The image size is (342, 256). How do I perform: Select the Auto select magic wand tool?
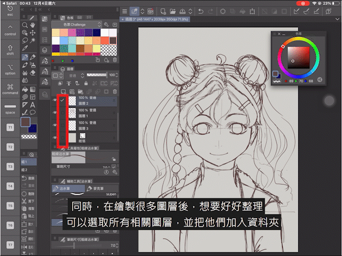click(33, 41)
